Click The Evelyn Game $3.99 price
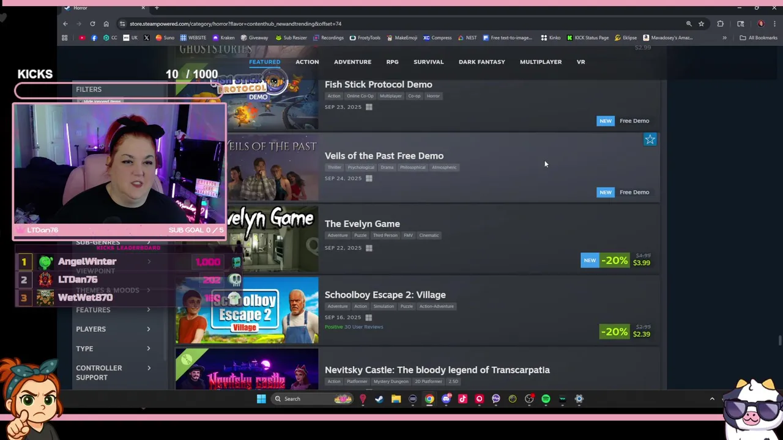Screen dimensions: 783x440 click(641, 263)
